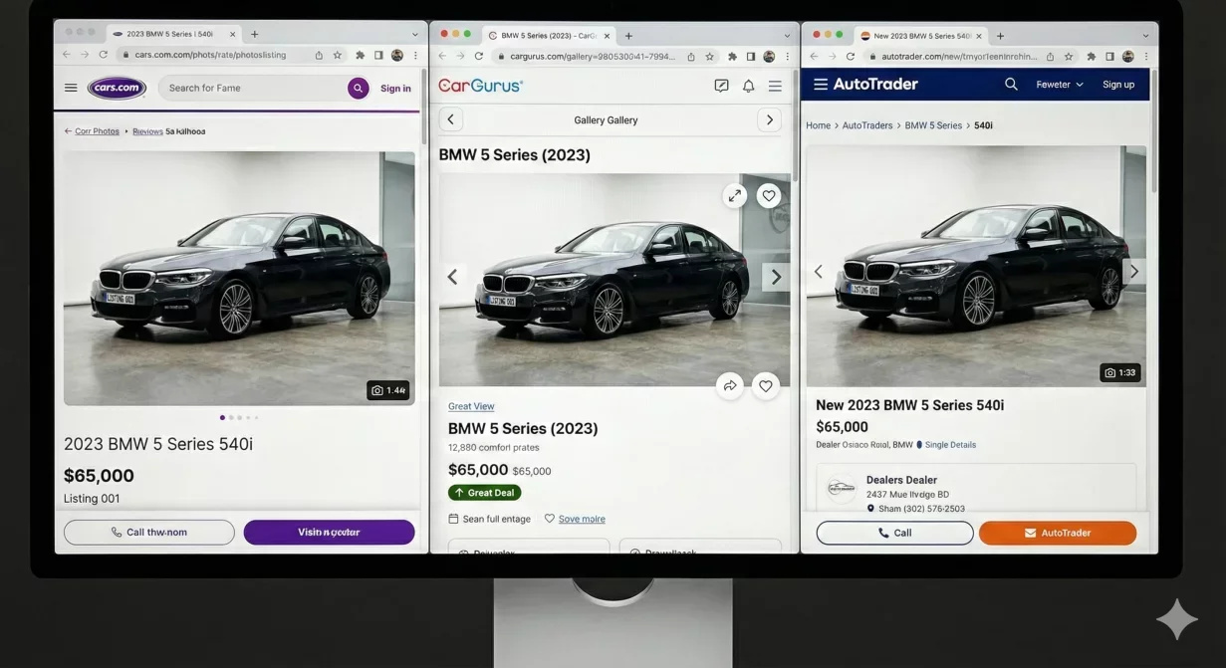
Task: Show the previous AutoTrader photo
Action: tap(819, 271)
